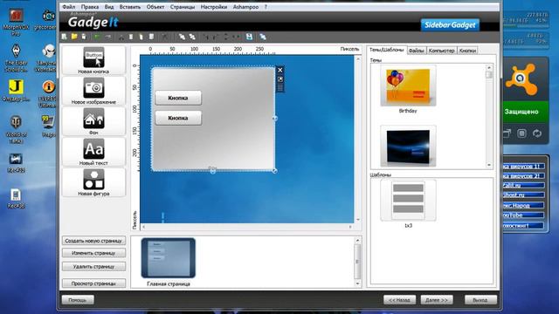Switch to the Темы/Шаблоны tab
Screen dimensions: 559x314
[x=387, y=51]
